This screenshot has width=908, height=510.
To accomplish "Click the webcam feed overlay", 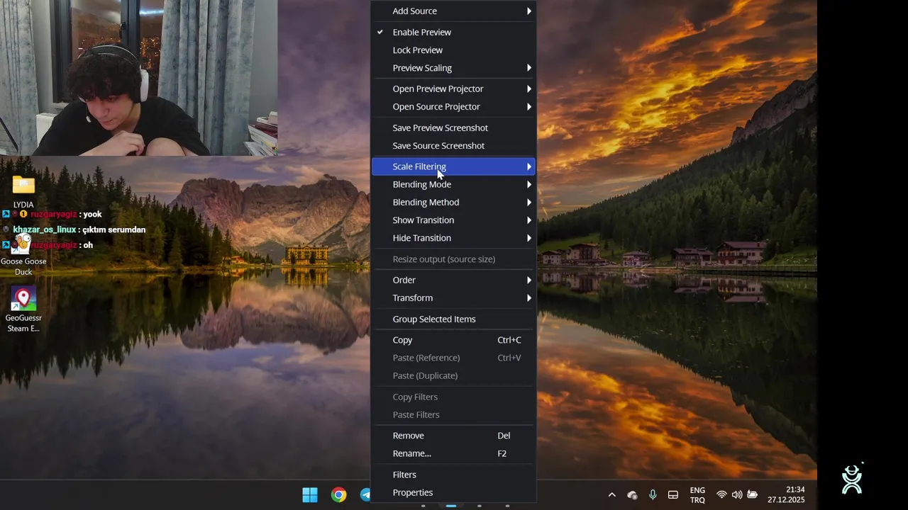I will pos(138,78).
